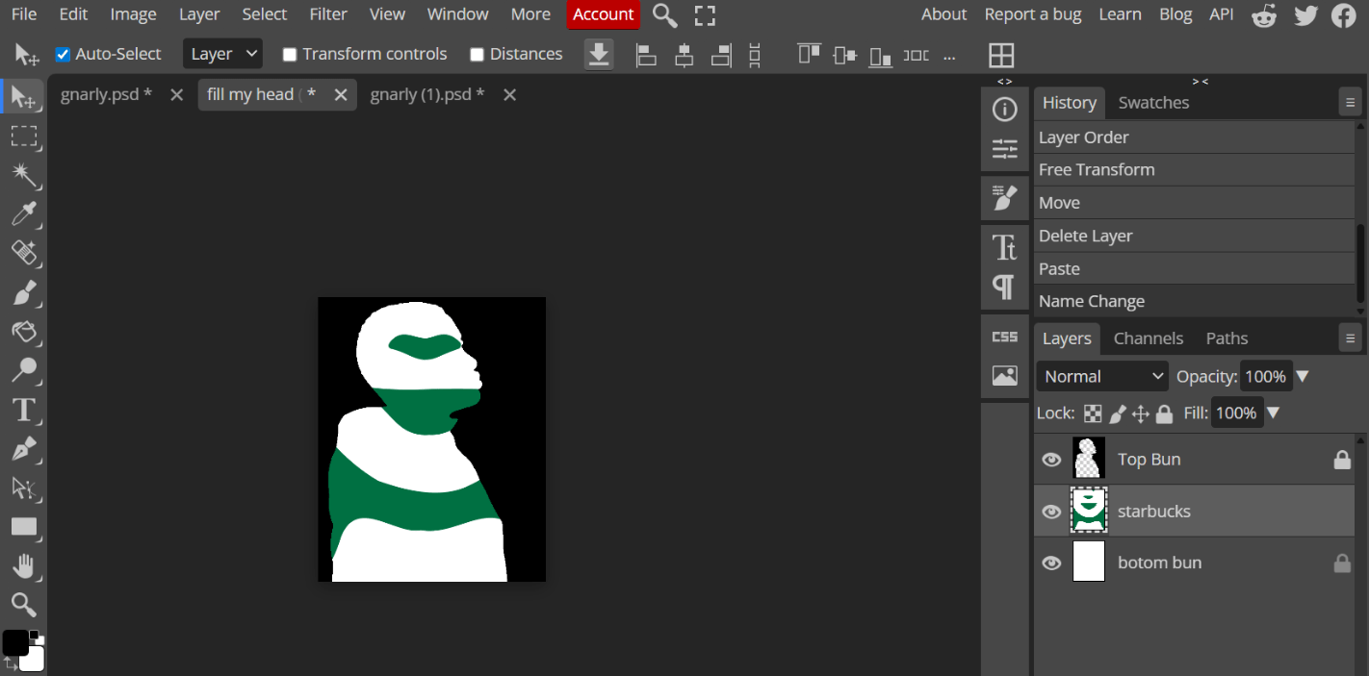Viewport: 1369px width, 676px height.
Task: Select the Hand tool
Action: click(23, 565)
